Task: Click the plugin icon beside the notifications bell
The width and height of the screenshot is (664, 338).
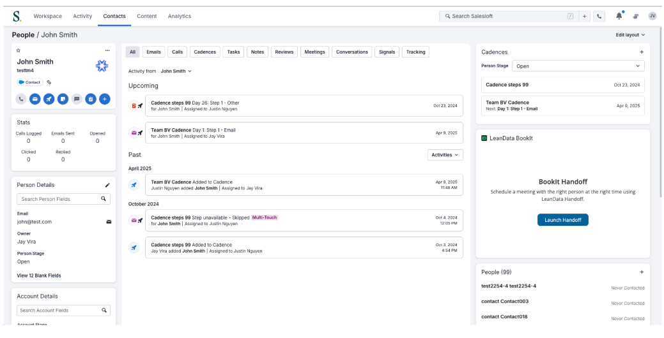Action: tap(636, 17)
